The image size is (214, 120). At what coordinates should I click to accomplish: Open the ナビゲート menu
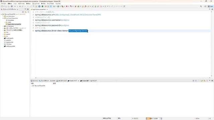(x=21, y=4)
